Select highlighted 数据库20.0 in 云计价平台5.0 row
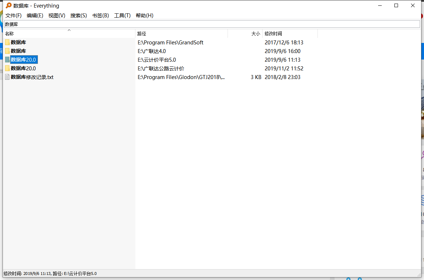424x280 pixels. pos(24,60)
